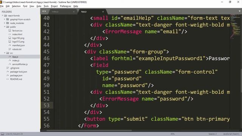Viewport: 242px width, 136px height.
Task: Go to next tab arrow
Action: tap(45, 11)
